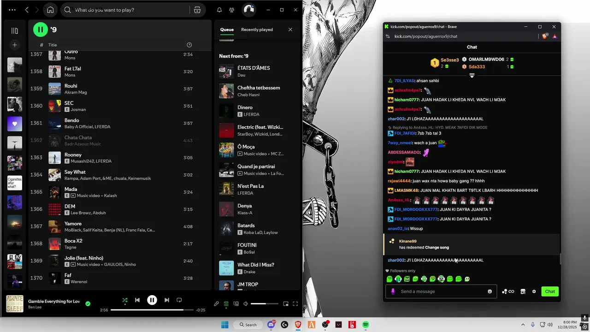Mute Spotify volume speaker icon
The width and height of the screenshot is (590, 332).
(x=246, y=304)
